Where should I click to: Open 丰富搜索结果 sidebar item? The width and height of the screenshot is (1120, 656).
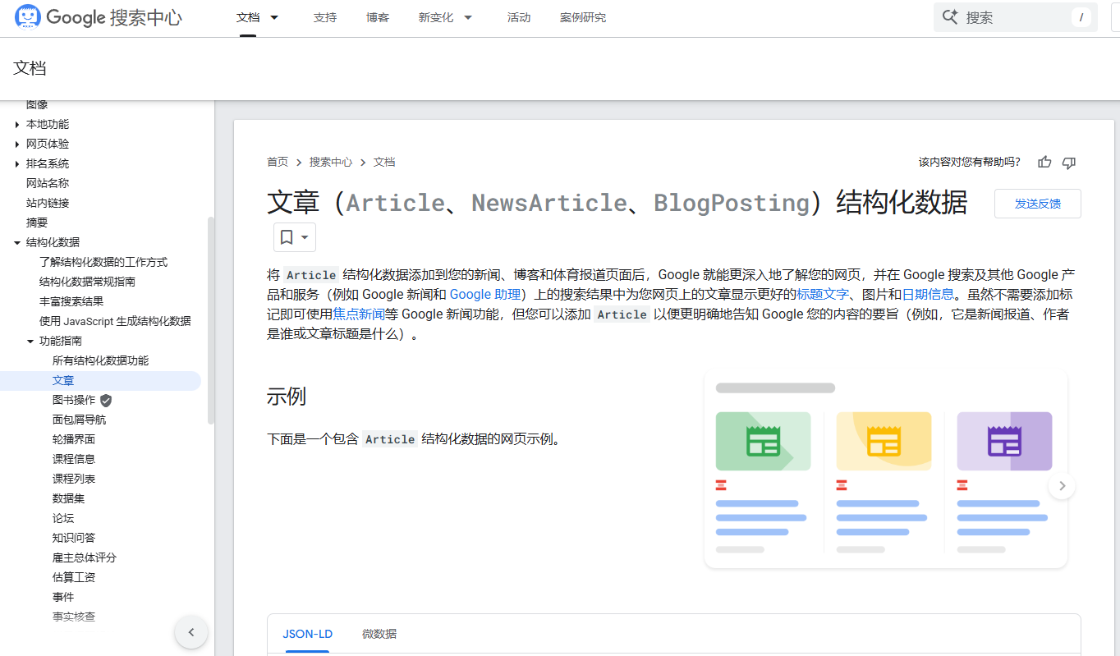click(71, 302)
